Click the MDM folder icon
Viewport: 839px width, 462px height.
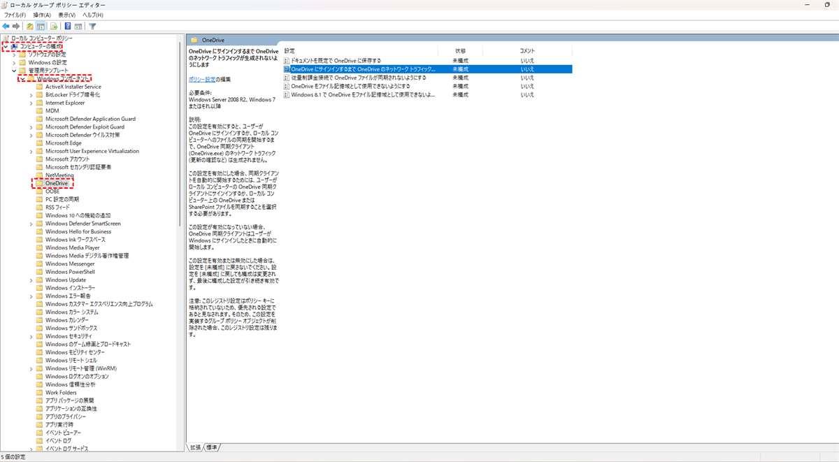(x=40, y=110)
